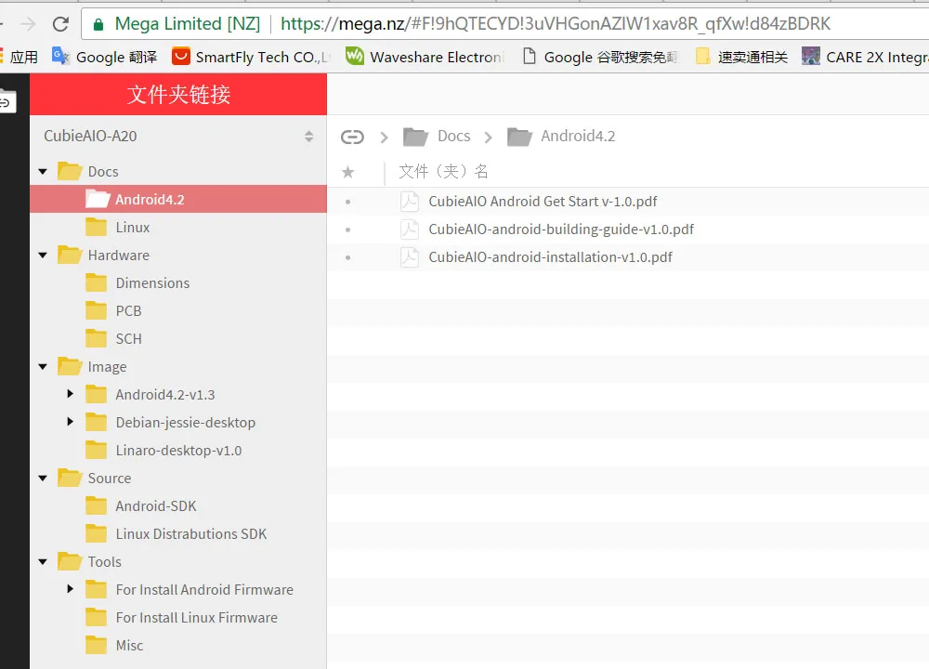Click the CubieAIO-A20 root folder name
This screenshot has height=669, width=929.
(90, 137)
